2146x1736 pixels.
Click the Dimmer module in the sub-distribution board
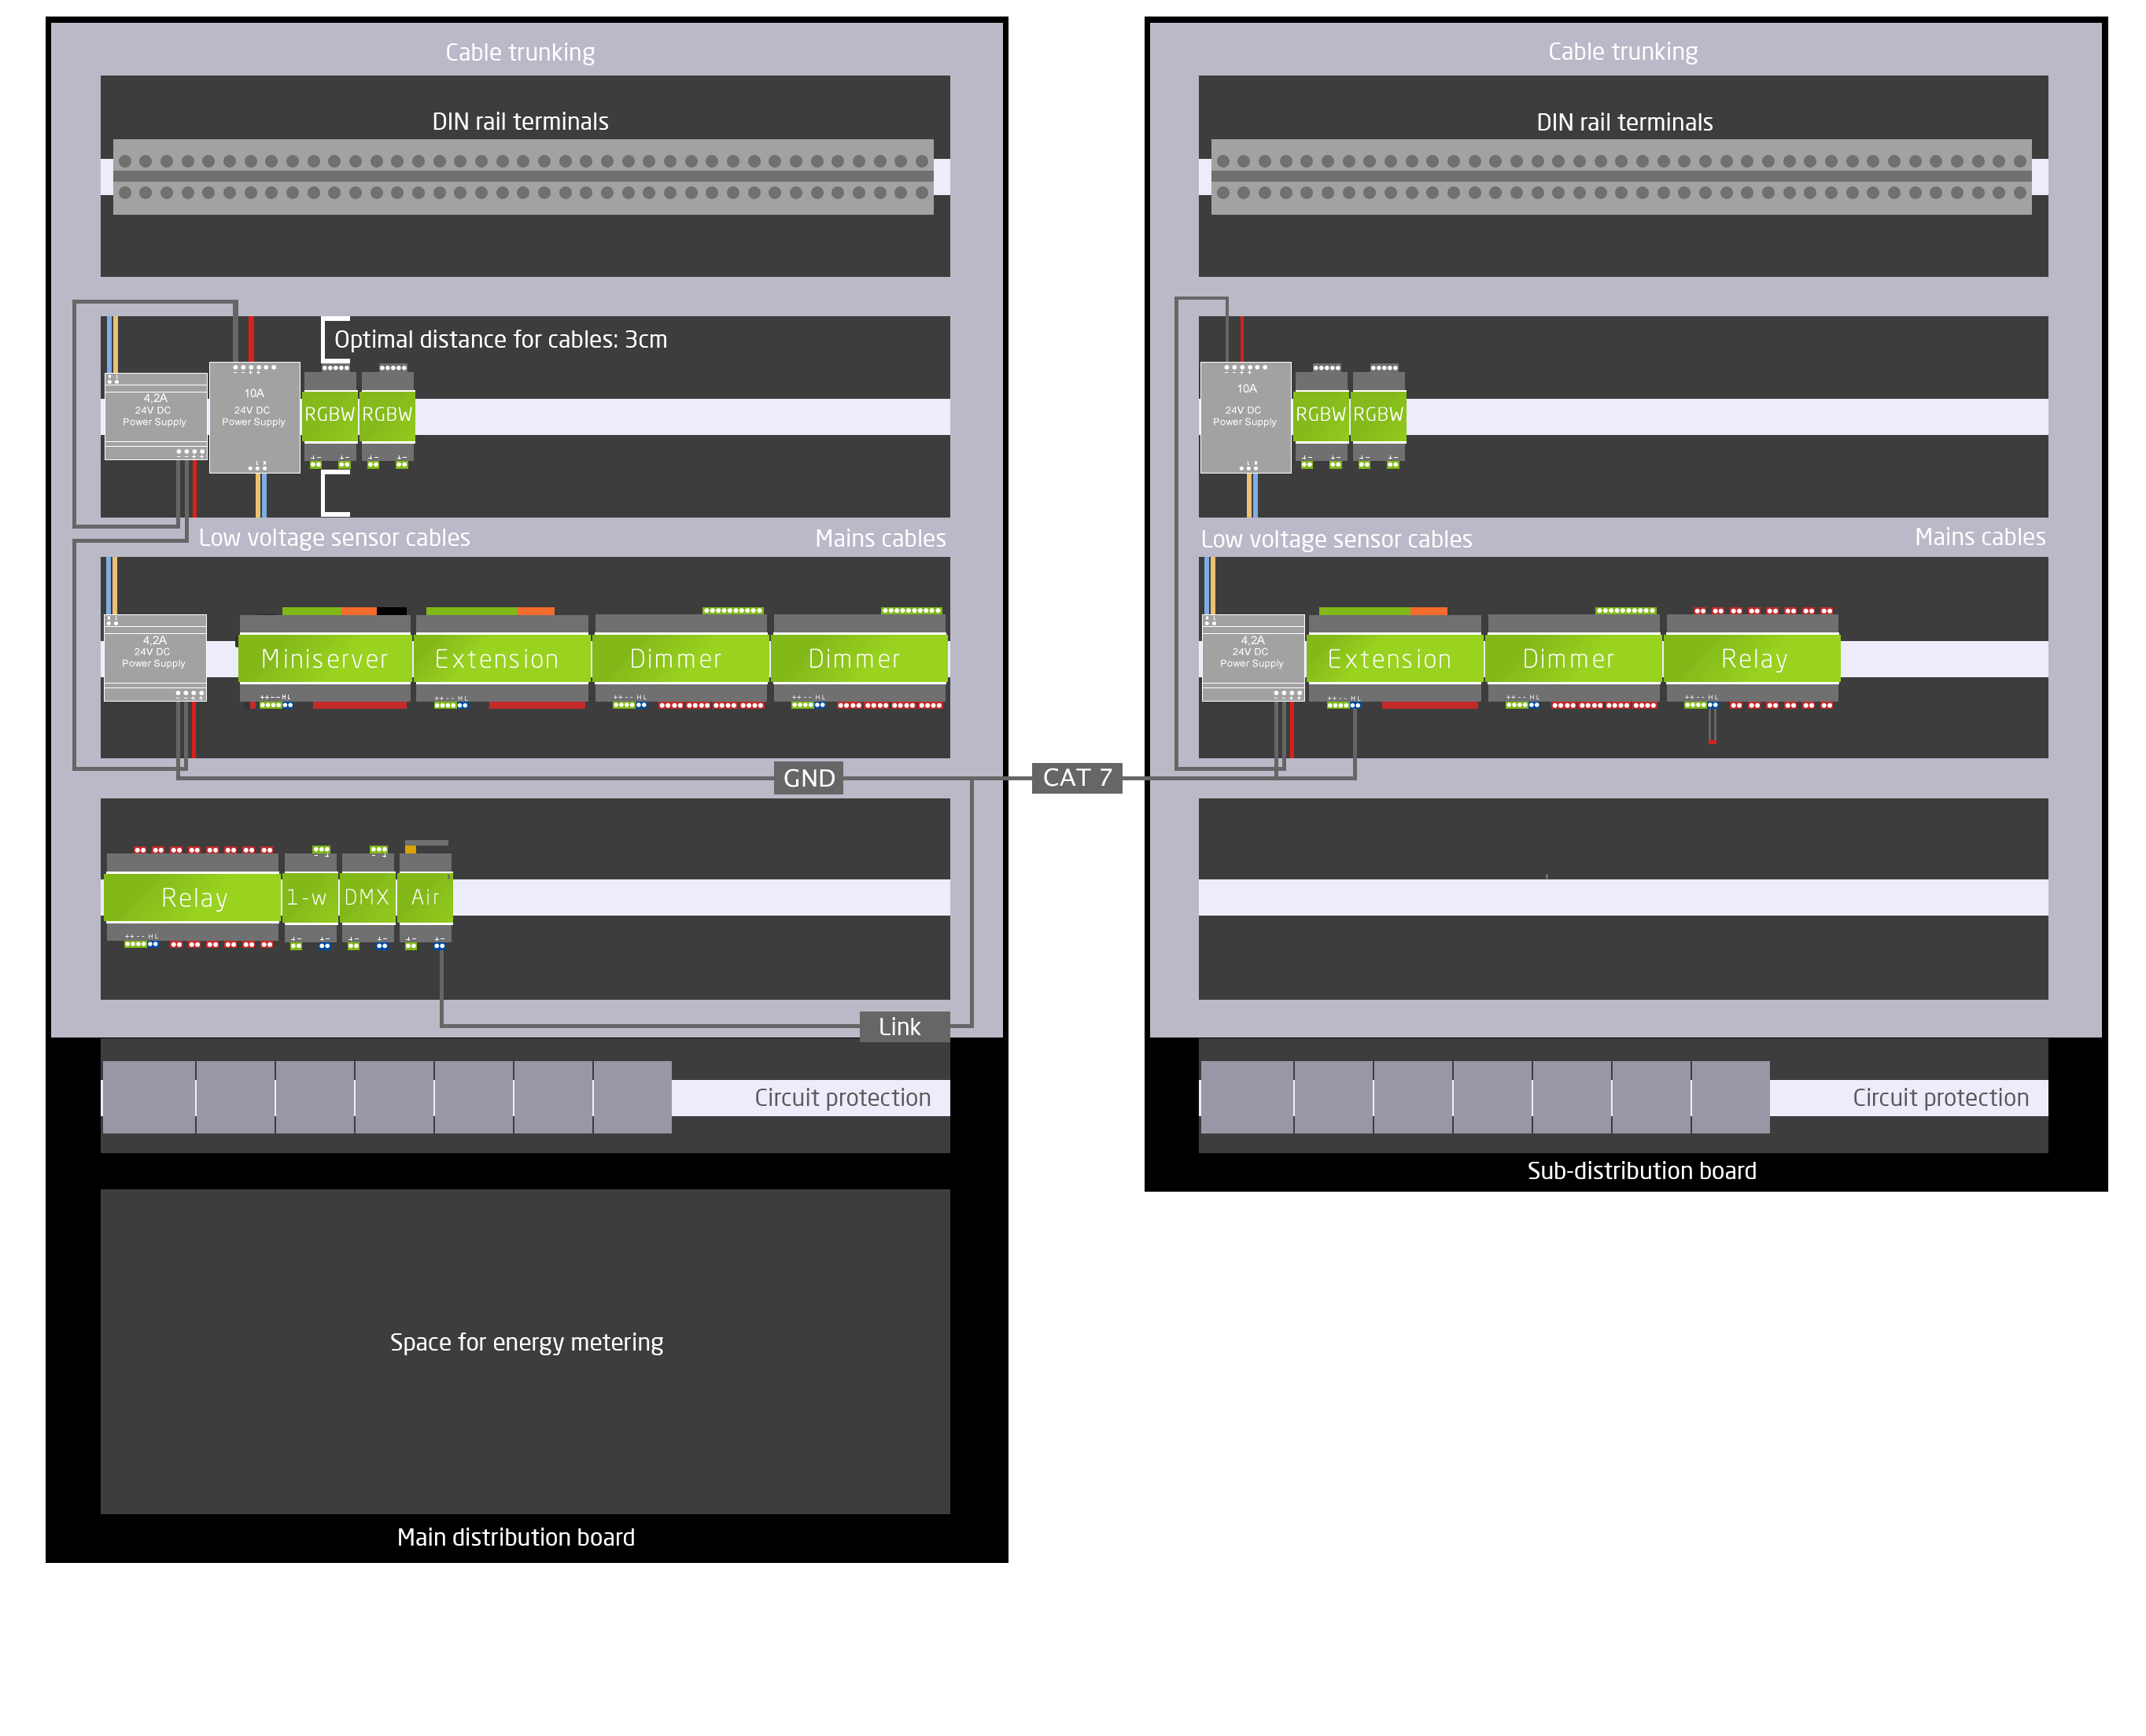coord(1568,658)
